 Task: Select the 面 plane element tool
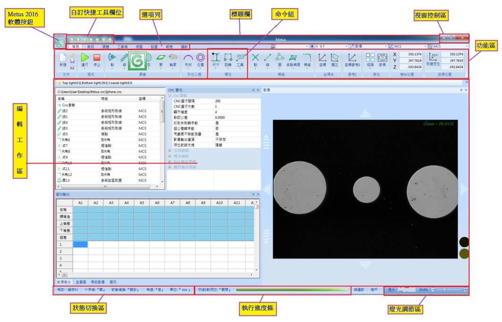click(x=161, y=60)
